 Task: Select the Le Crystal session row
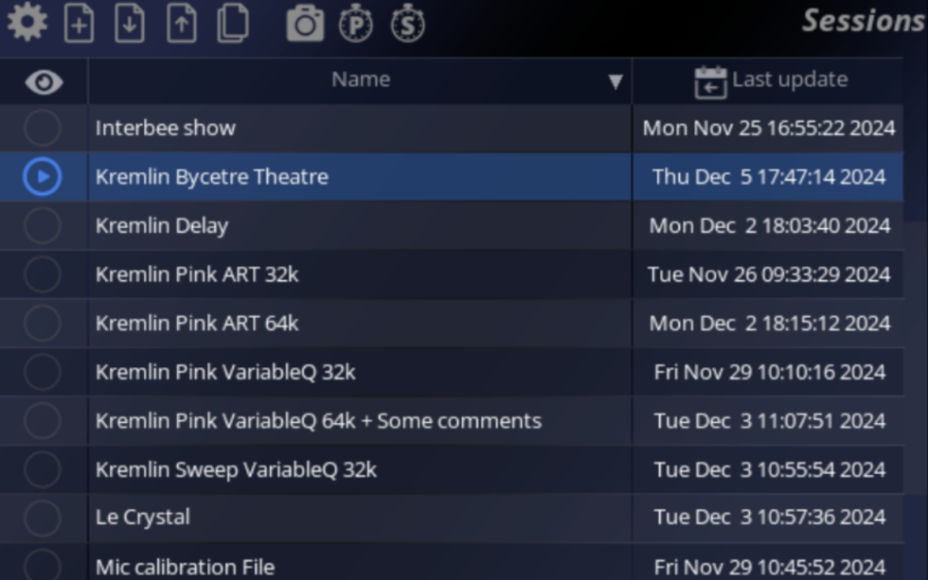click(x=143, y=518)
